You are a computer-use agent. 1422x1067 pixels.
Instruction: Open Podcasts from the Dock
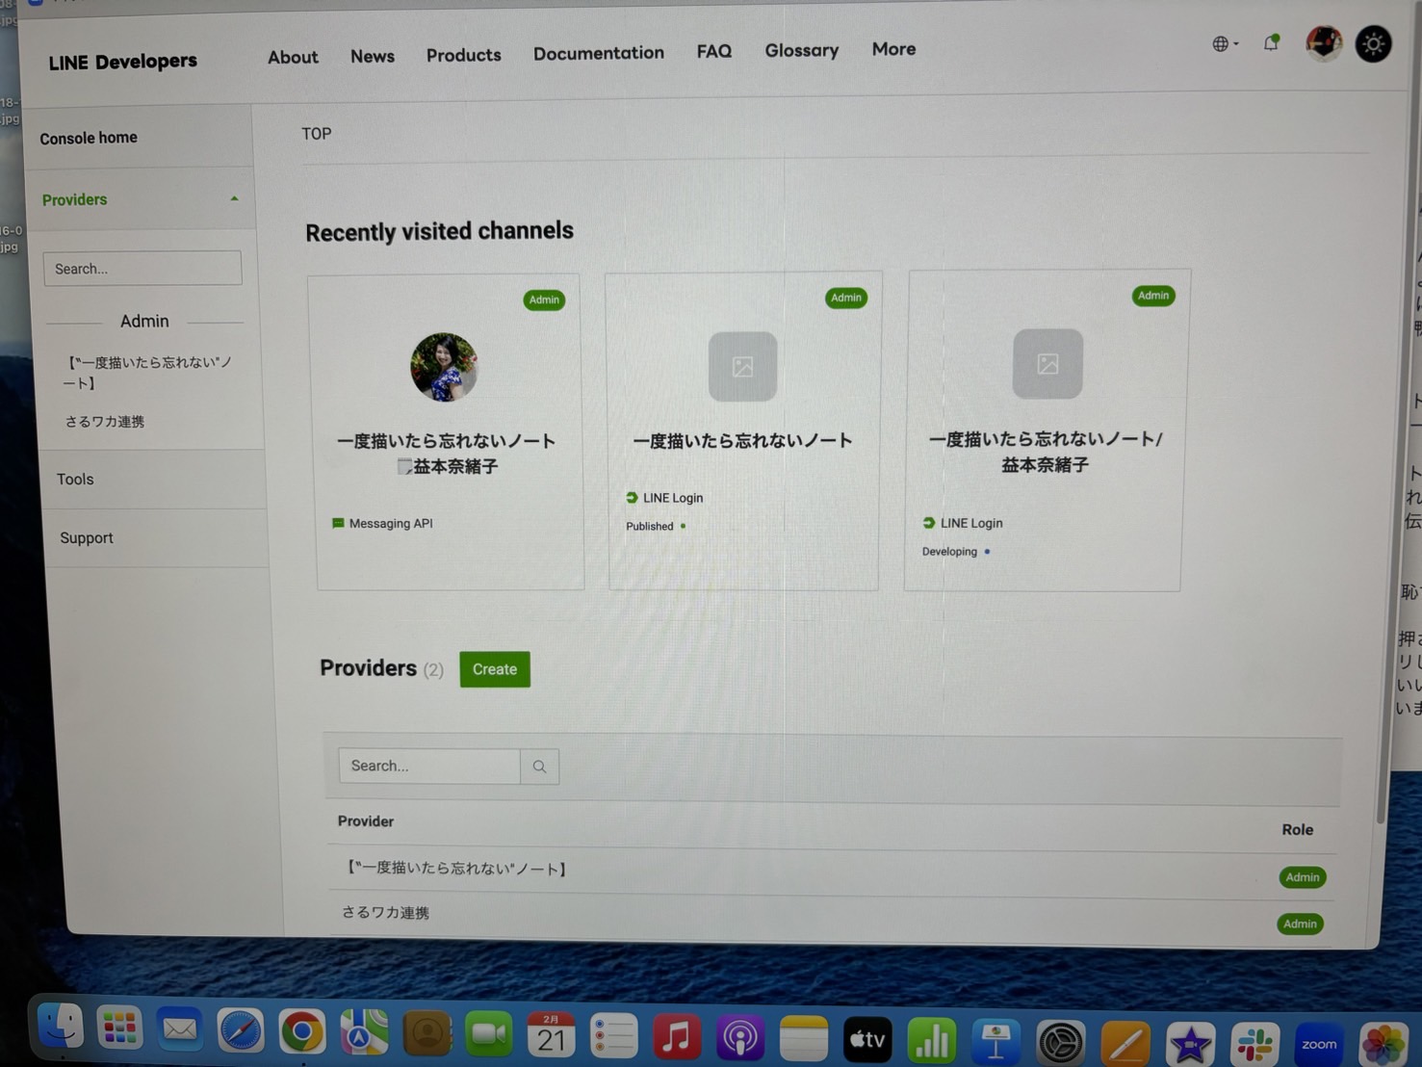point(739,1039)
